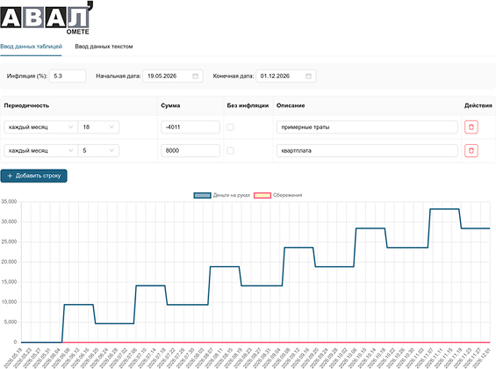
Task: Click the plus icon in Добавить строку
Action: point(10,176)
